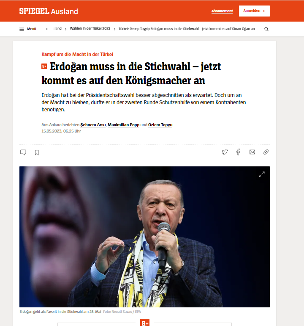Bookmark this article with the bookmark icon
The width and height of the screenshot is (304, 326).
coord(37,152)
